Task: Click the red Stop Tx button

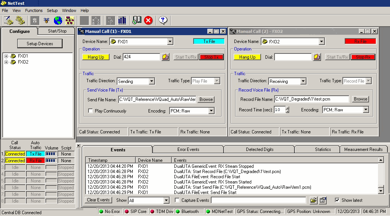Action: pyautogui.click(x=211, y=57)
